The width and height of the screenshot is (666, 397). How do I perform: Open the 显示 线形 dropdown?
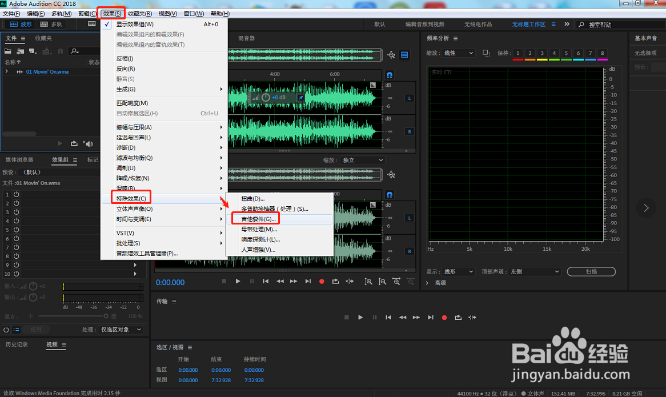pos(458,272)
